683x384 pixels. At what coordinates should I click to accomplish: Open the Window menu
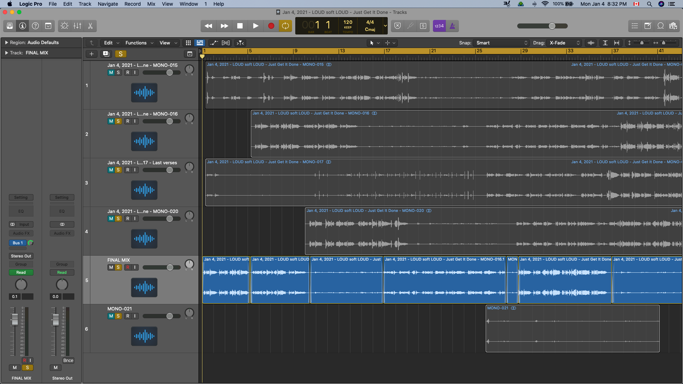pos(189,4)
